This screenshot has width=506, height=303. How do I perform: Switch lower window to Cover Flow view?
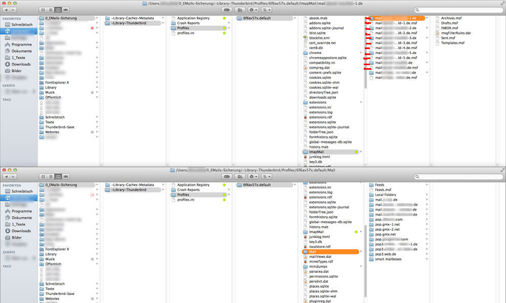[66, 176]
